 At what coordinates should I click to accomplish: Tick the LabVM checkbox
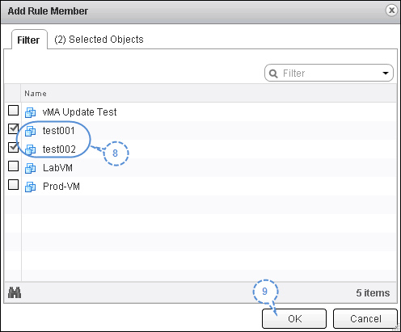(13, 166)
